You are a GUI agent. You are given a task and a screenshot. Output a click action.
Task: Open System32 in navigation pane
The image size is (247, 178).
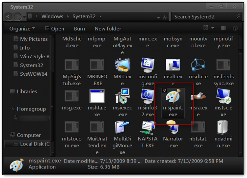(28, 65)
